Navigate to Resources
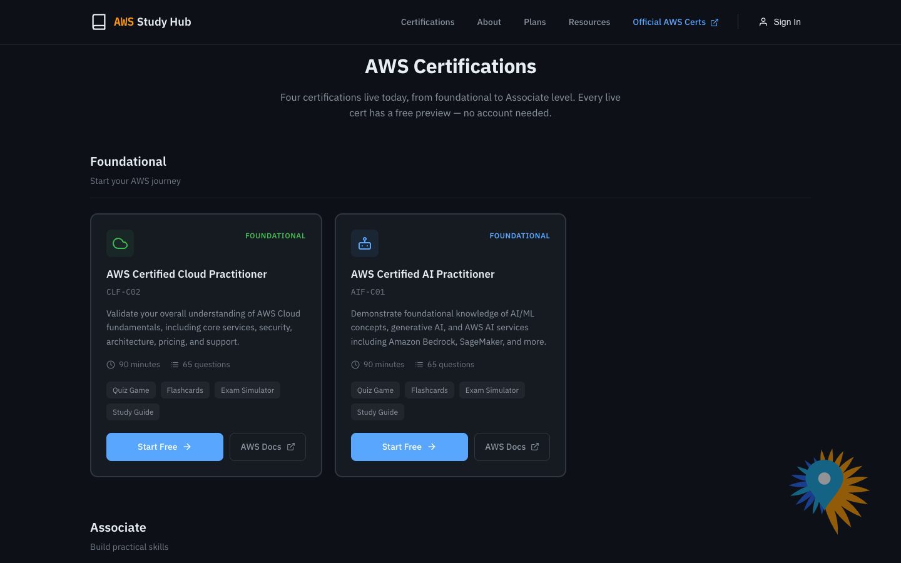Image resolution: width=901 pixels, height=563 pixels. click(x=589, y=22)
